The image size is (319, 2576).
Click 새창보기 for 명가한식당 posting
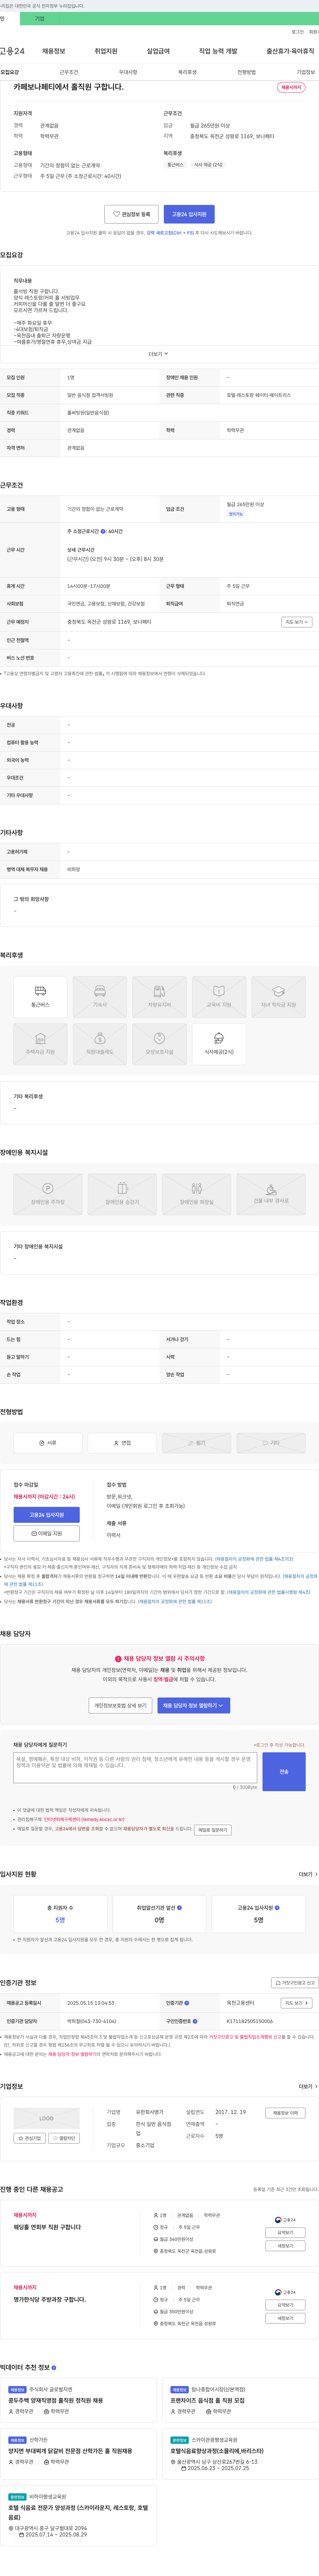click(285, 2318)
